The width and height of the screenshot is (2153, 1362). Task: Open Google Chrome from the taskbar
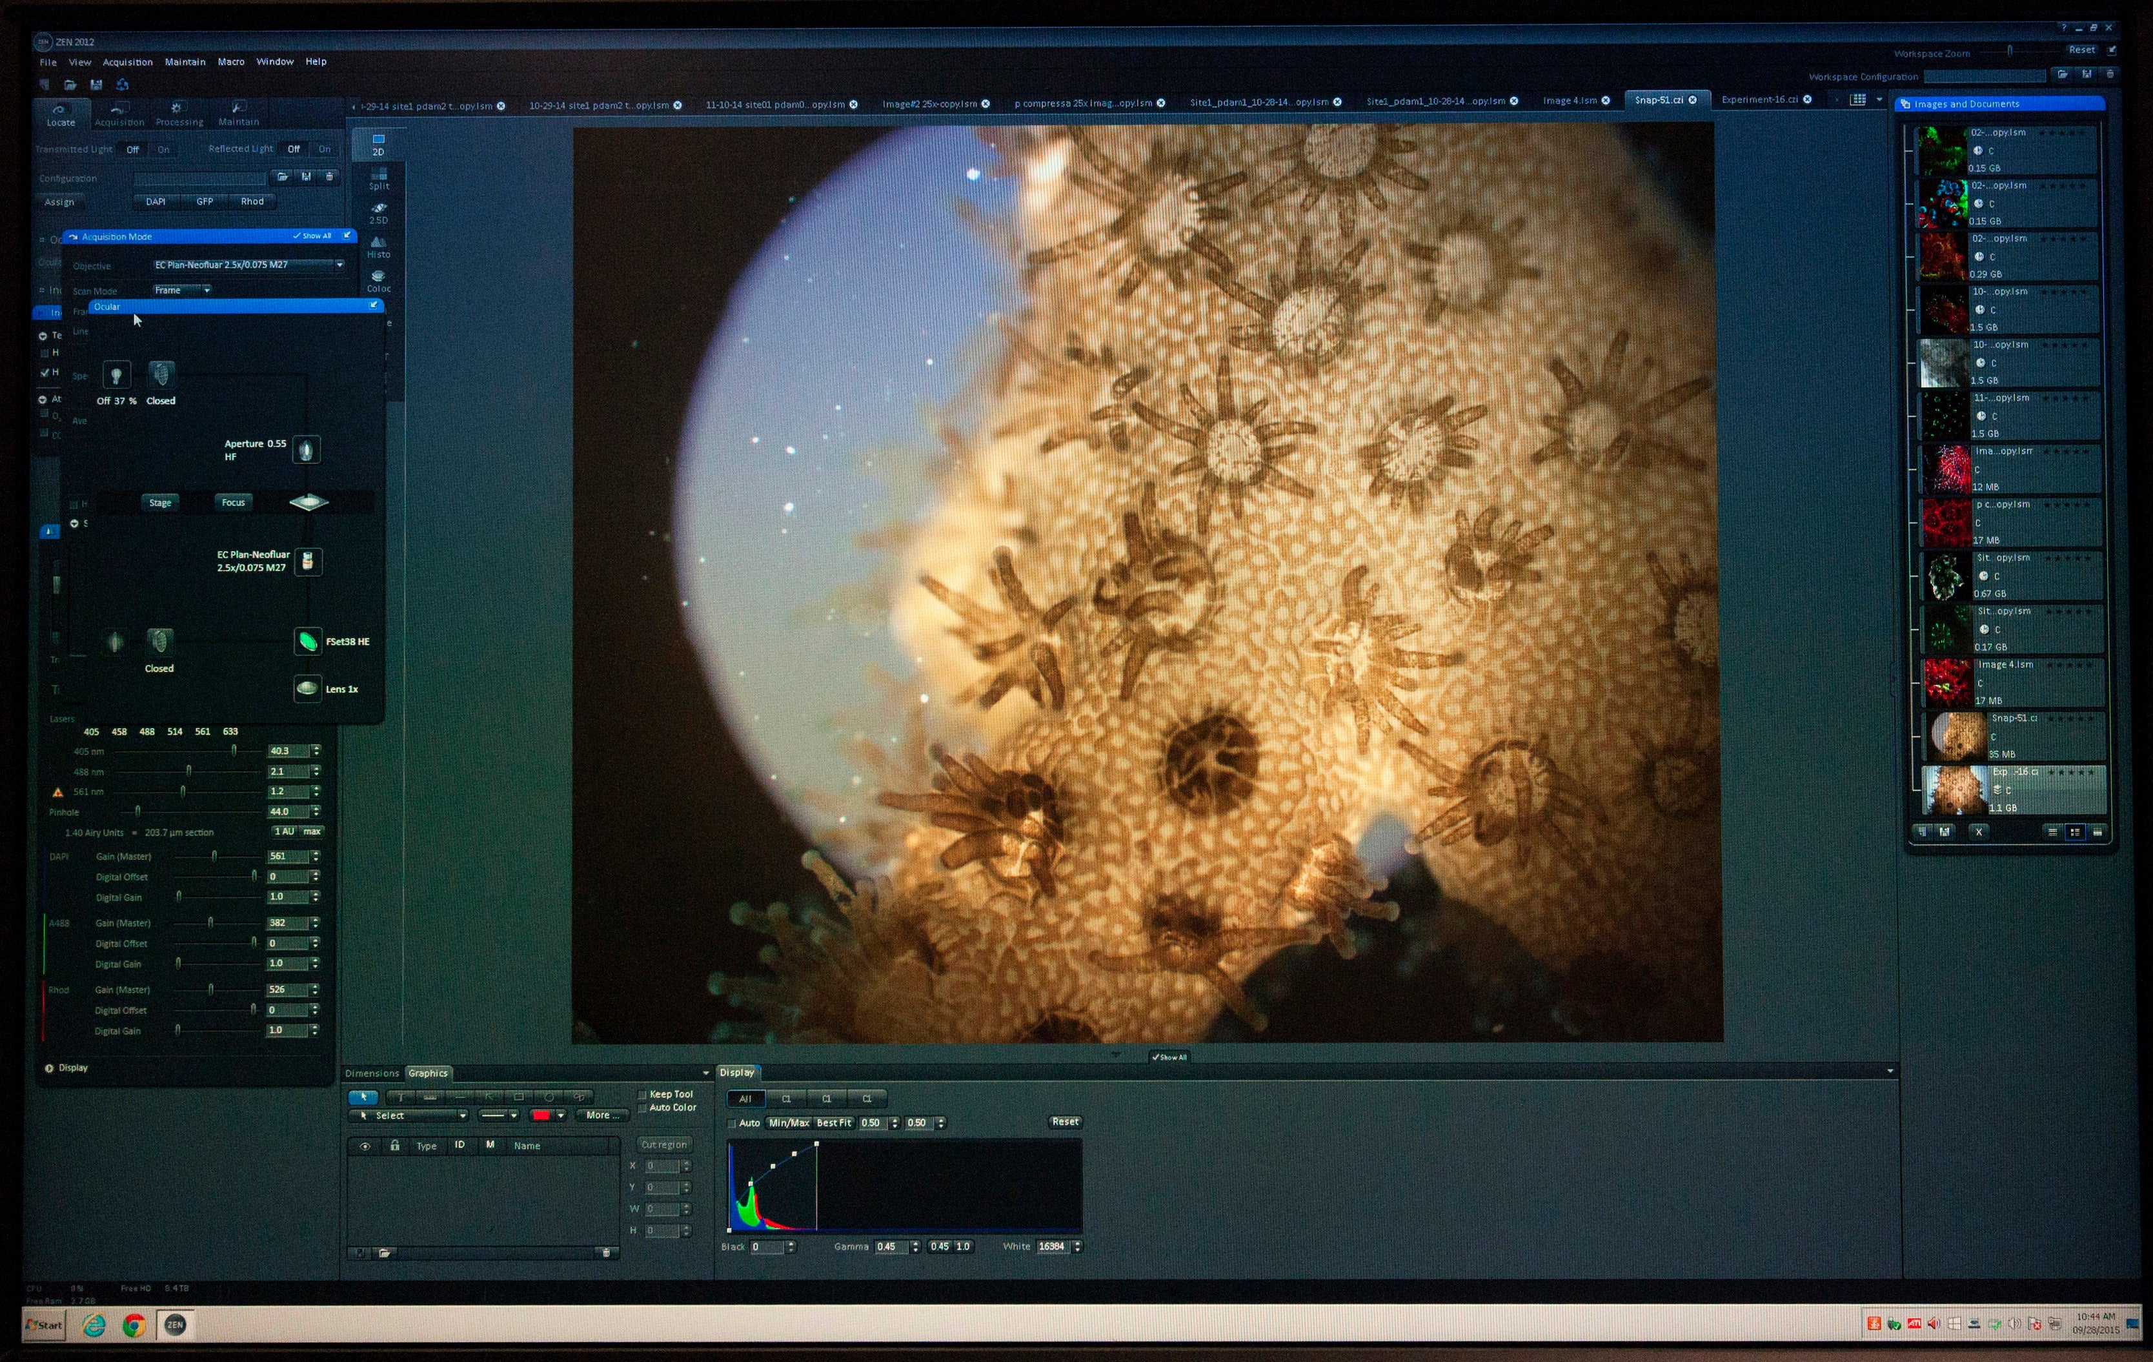(x=134, y=1325)
